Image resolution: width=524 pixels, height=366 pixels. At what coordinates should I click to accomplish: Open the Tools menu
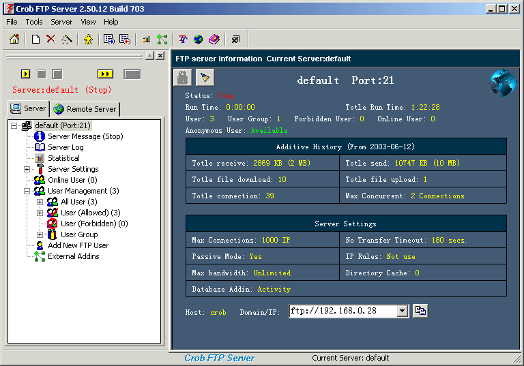click(x=34, y=22)
